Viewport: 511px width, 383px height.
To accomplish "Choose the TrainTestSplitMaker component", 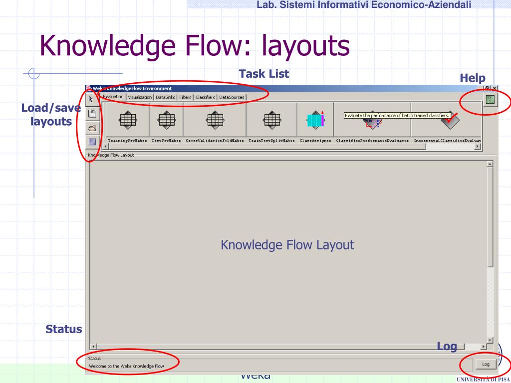I will pyautogui.click(x=272, y=120).
